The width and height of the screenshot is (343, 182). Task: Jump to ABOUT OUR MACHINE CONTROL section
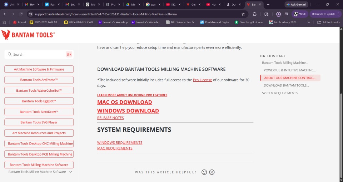coord(290,78)
